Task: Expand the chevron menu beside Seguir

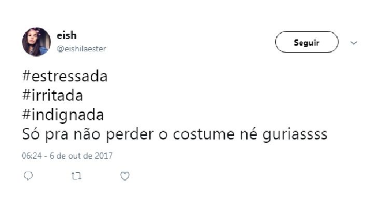Action: [354, 43]
